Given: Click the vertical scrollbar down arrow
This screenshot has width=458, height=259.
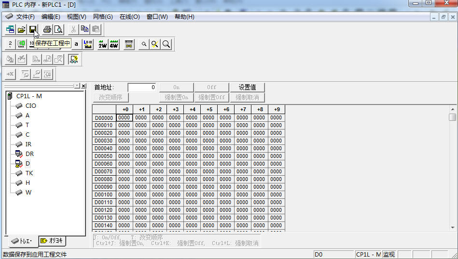Looking at the screenshot, I should click(452, 227).
